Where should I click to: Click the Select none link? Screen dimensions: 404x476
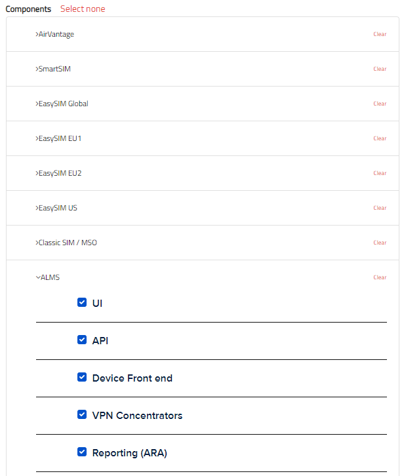pyautogui.click(x=83, y=9)
